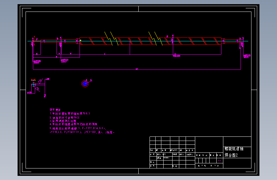Select note 2 ending in C2
Image resolution: width=277 pixels, height=180 pixels.
[65, 118]
